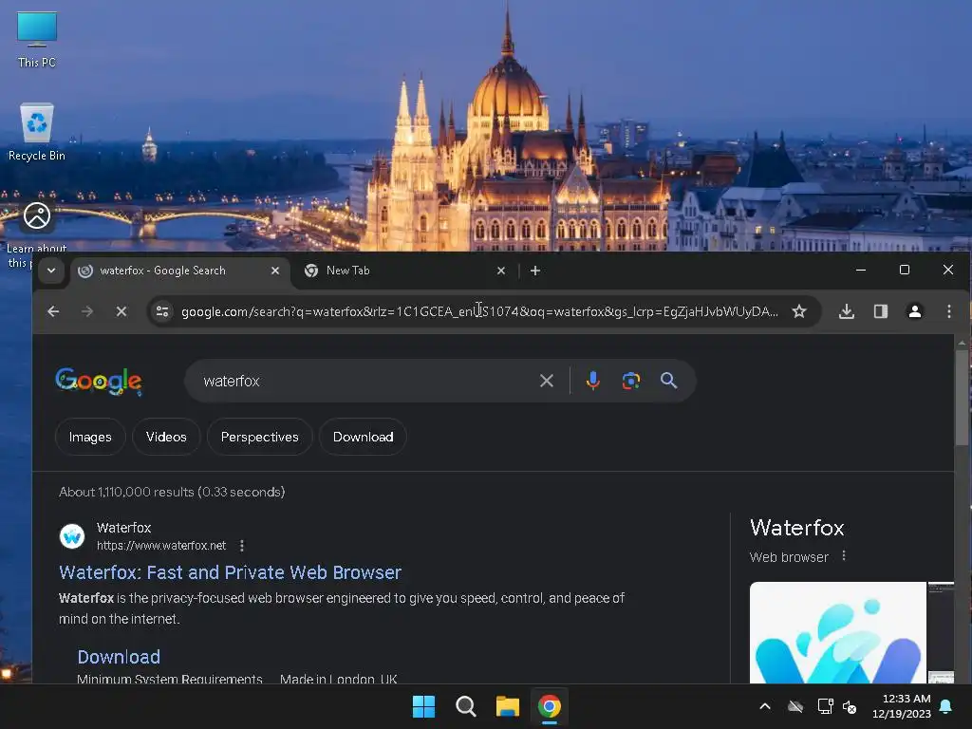Select the Recycle Bin desktop icon
The height and width of the screenshot is (729, 972).
[x=37, y=132]
